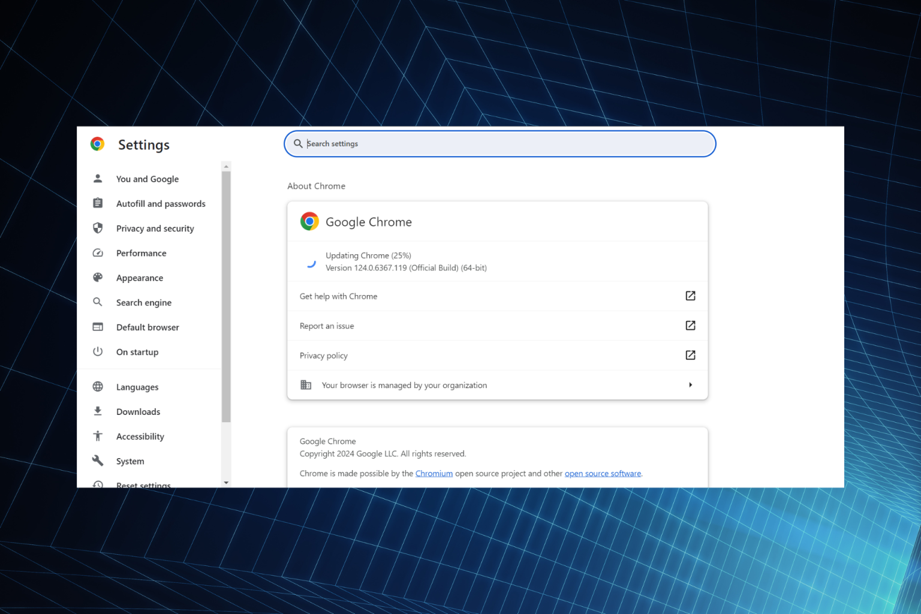Follow the Chromium link

click(x=434, y=474)
